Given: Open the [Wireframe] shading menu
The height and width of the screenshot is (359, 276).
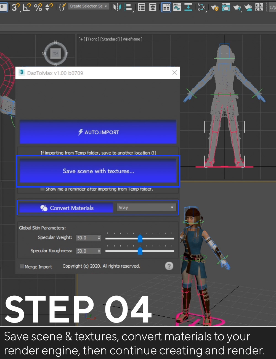Looking at the screenshot, I should 132,39.
